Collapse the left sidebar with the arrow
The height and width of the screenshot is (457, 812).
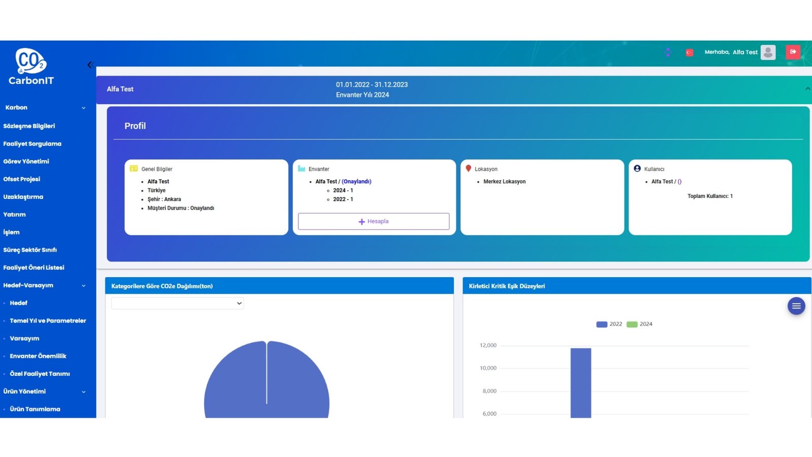[x=90, y=65]
